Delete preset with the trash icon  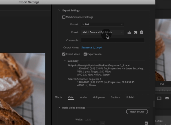141,32
